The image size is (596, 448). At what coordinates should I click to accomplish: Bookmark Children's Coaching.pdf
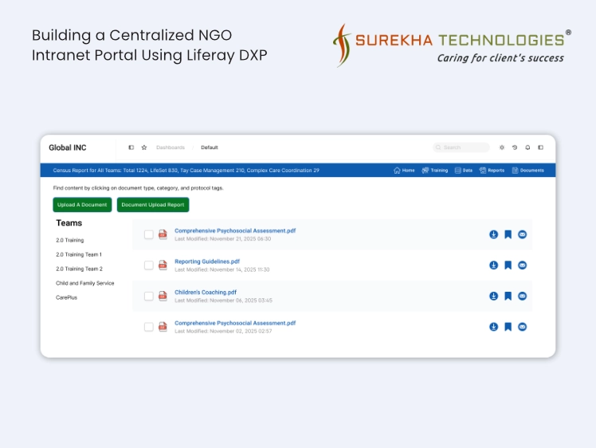(508, 297)
